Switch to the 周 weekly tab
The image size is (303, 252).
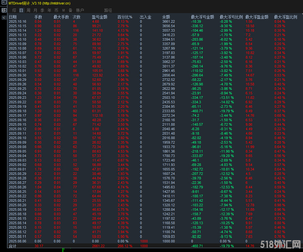coord(28,10)
